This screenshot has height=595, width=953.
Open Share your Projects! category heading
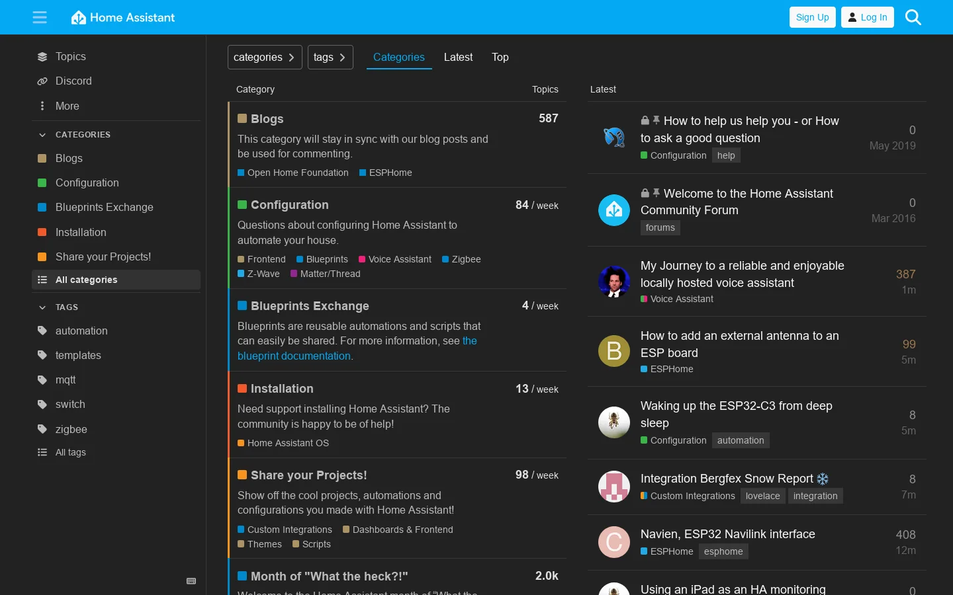point(302,475)
